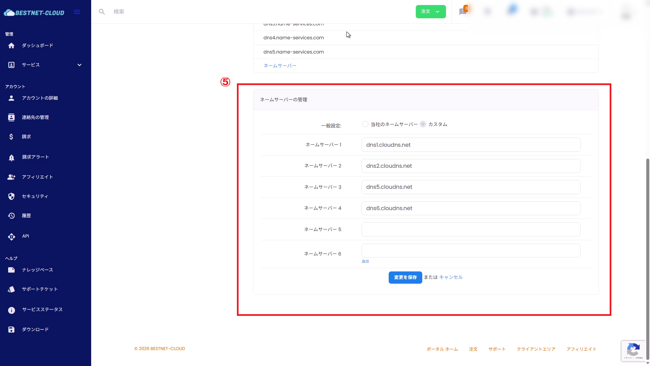The image size is (650, 366).
Task: Click the billing alert bell icon
Action: 11,157
